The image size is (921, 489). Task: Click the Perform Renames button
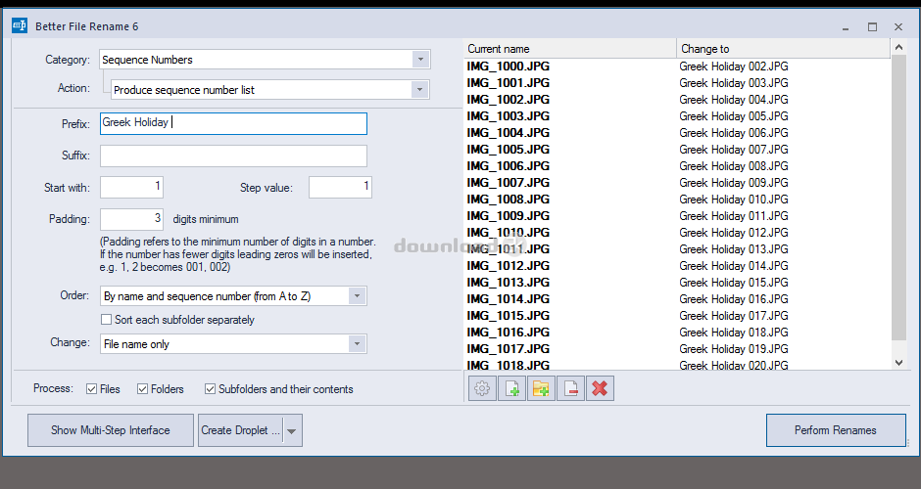point(835,430)
